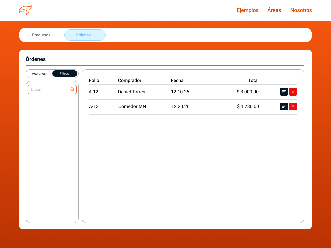Viewport: 331px width, 248px height.
Task: Click date 12.20.26
Action: 180,106
